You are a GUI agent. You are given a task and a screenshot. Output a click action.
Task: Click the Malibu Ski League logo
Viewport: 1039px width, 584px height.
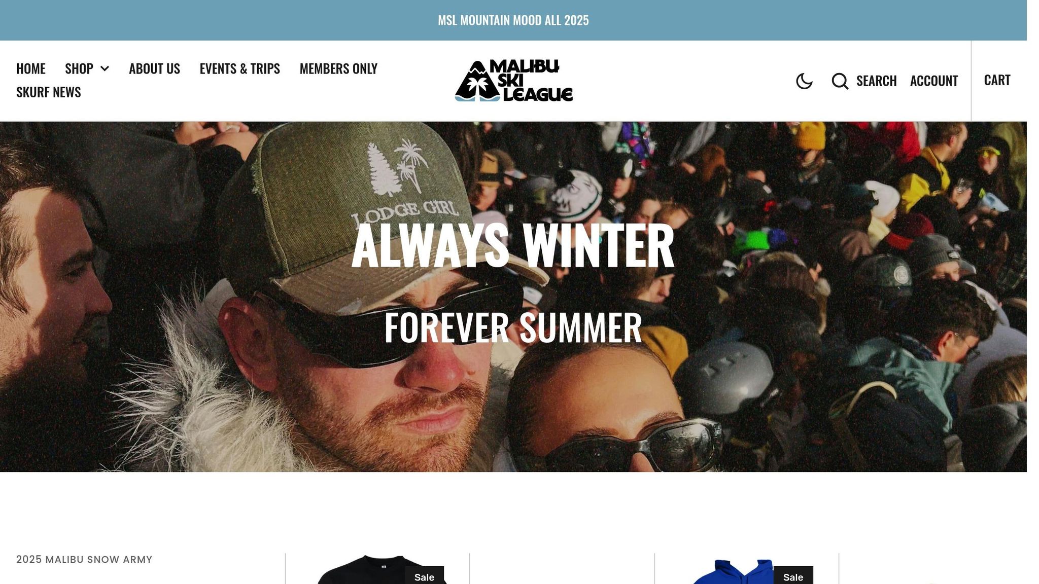513,81
